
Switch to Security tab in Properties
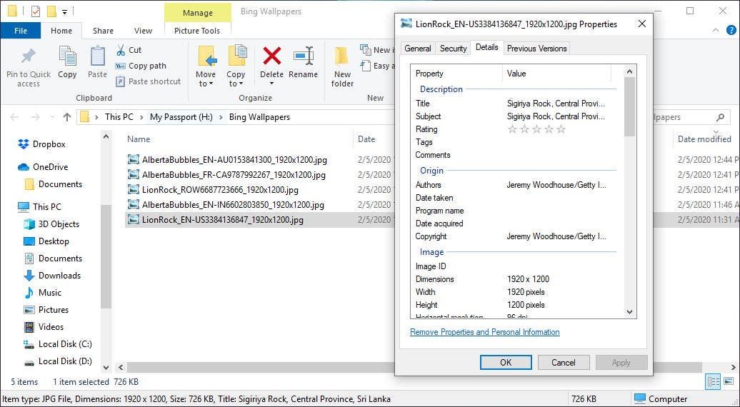453,48
